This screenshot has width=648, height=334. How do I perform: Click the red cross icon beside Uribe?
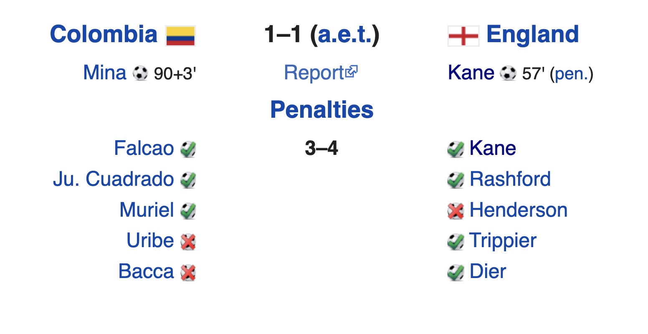(188, 242)
